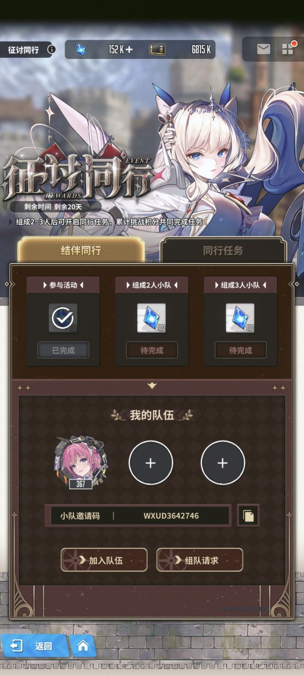
Task: Add a teammate in the middle slot
Action: [151, 463]
